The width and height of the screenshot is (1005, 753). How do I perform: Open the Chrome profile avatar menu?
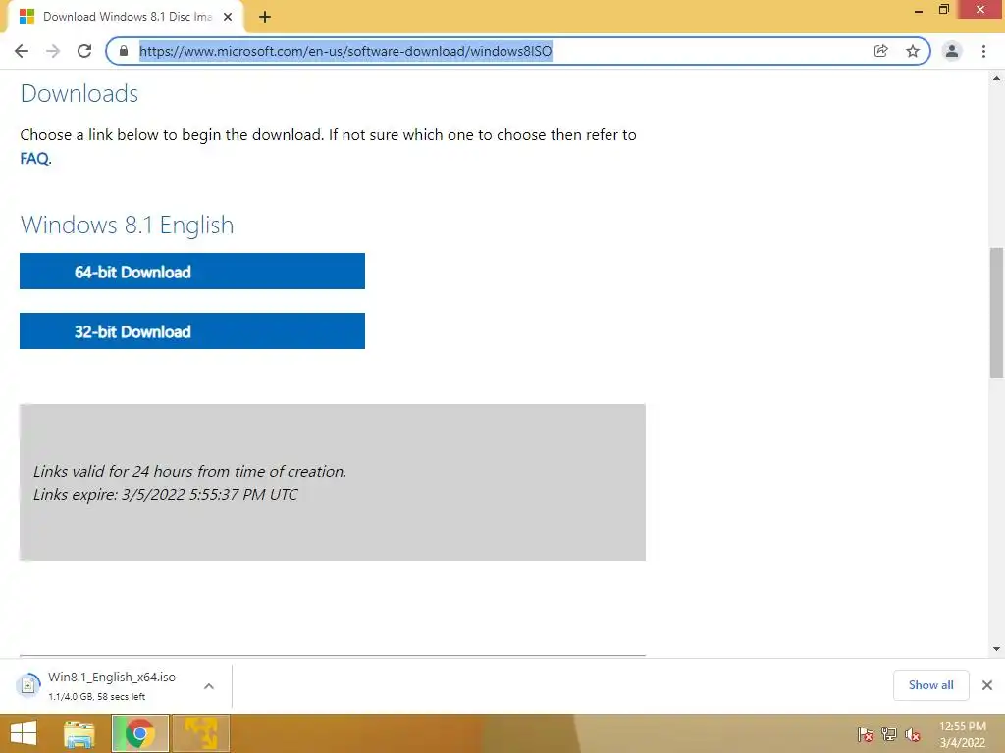point(952,51)
